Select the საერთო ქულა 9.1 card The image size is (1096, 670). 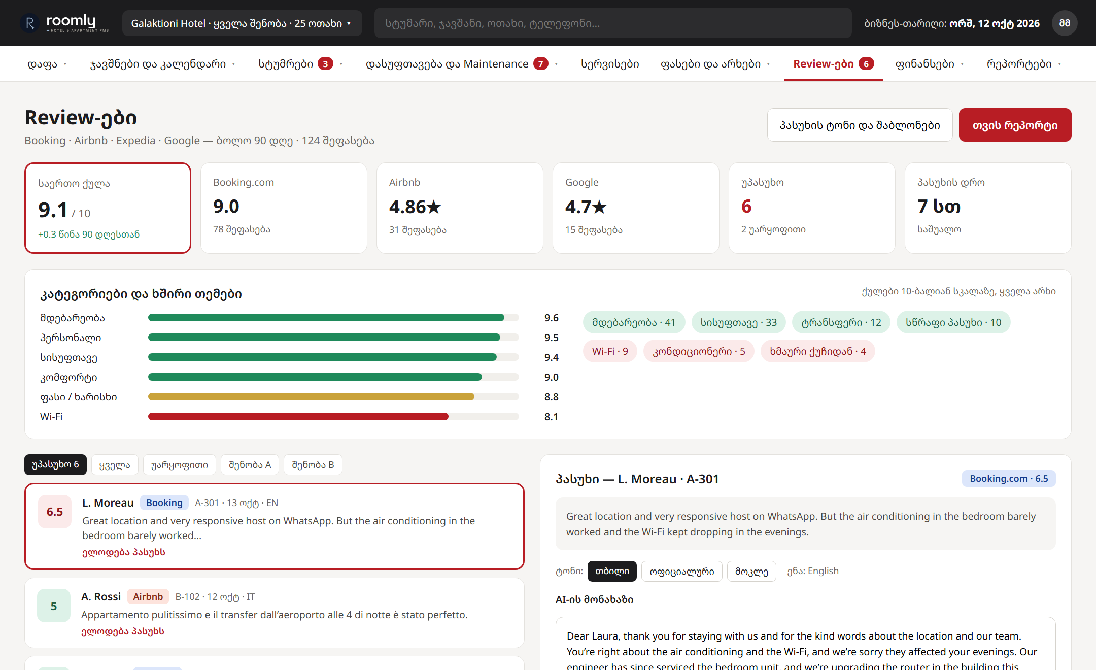(x=108, y=208)
